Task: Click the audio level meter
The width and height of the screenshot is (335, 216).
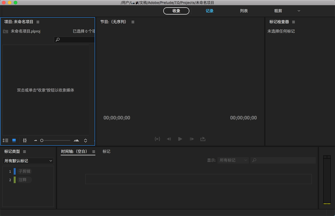Action: 327,180
